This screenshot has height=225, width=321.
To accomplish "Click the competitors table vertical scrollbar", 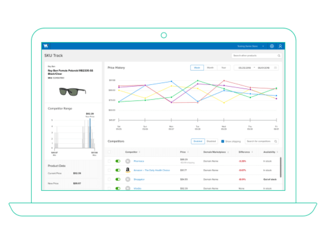I will coord(281,167).
